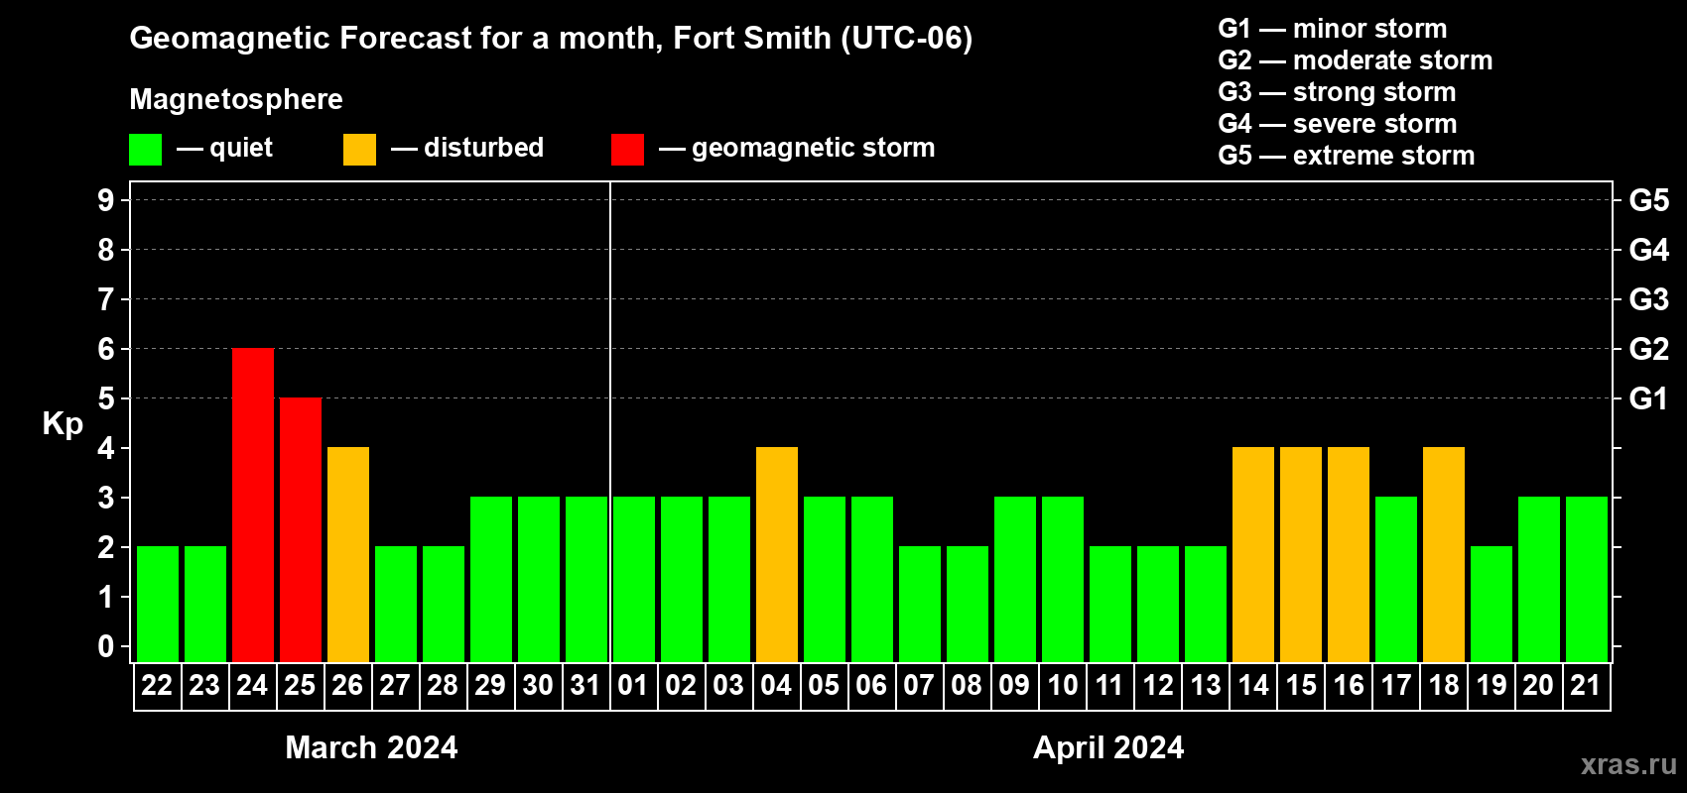Click the Kp value 0 axis label
Image resolution: width=1687 pixels, height=793 pixels.
(106, 646)
